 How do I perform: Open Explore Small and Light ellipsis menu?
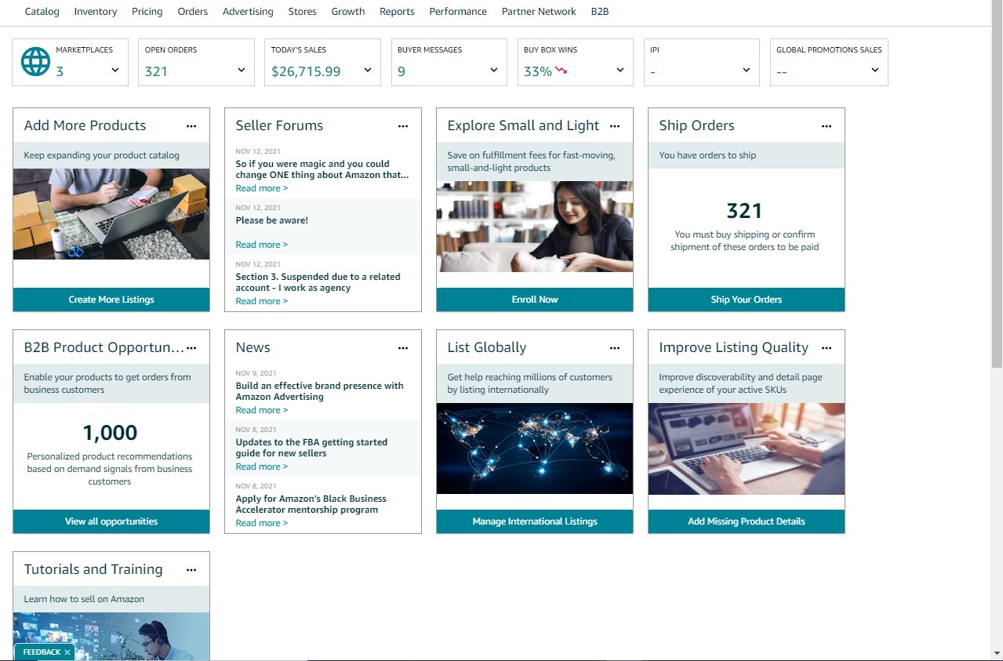click(x=615, y=126)
